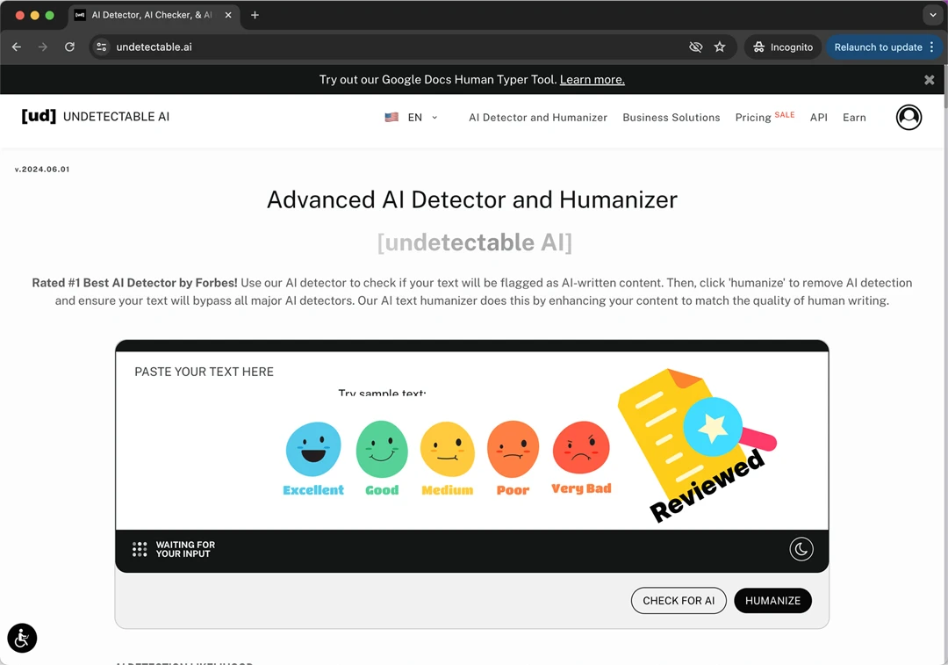
Task: Click the tracking protection eye icon
Action: (696, 47)
